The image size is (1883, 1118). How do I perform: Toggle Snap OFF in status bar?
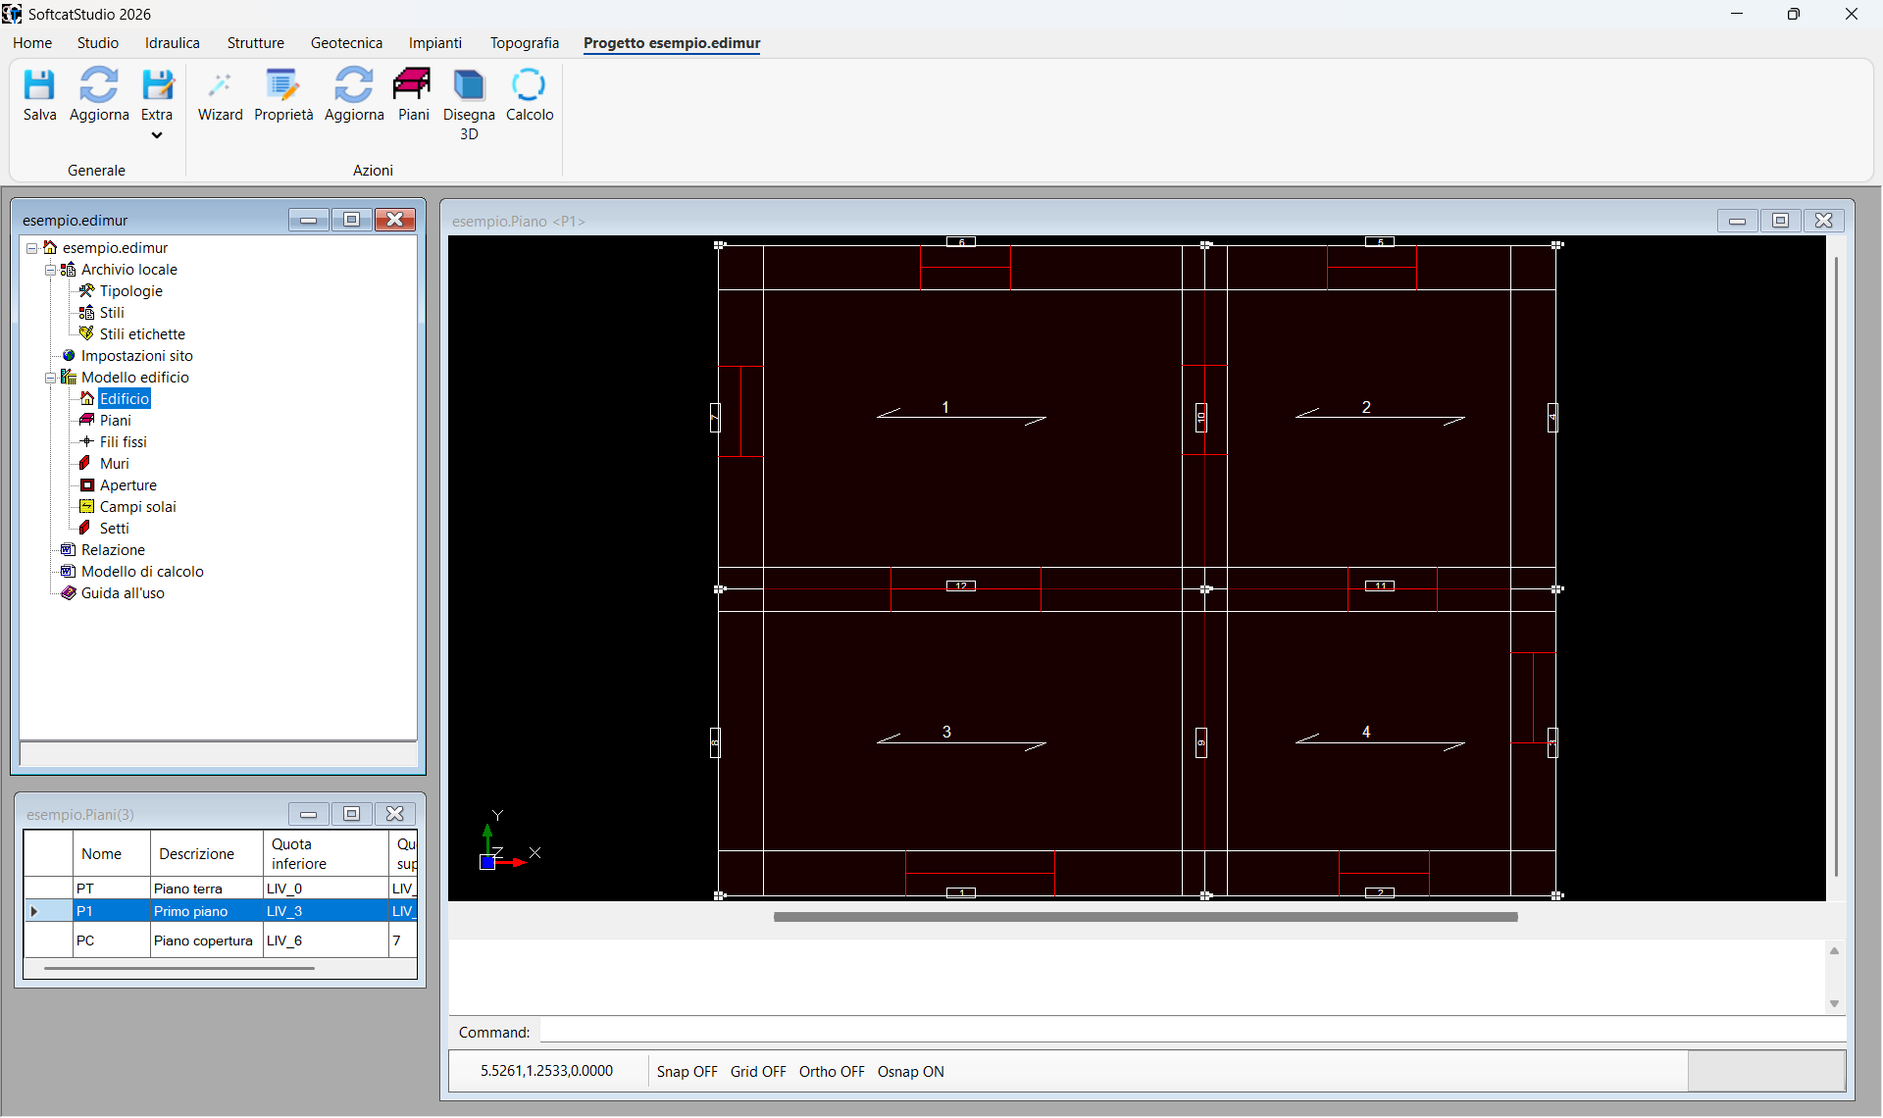687,1072
